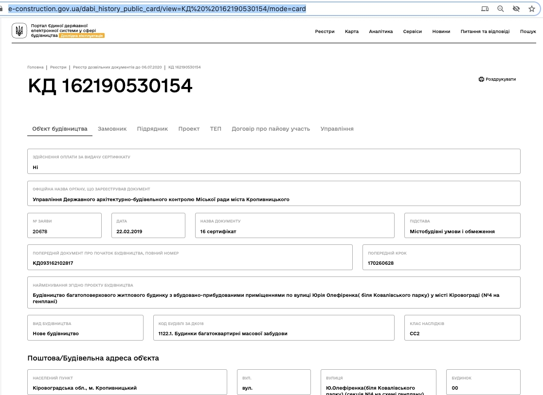Open Питання та відповіді page
The width and height of the screenshot is (543, 395).
pos(485,32)
